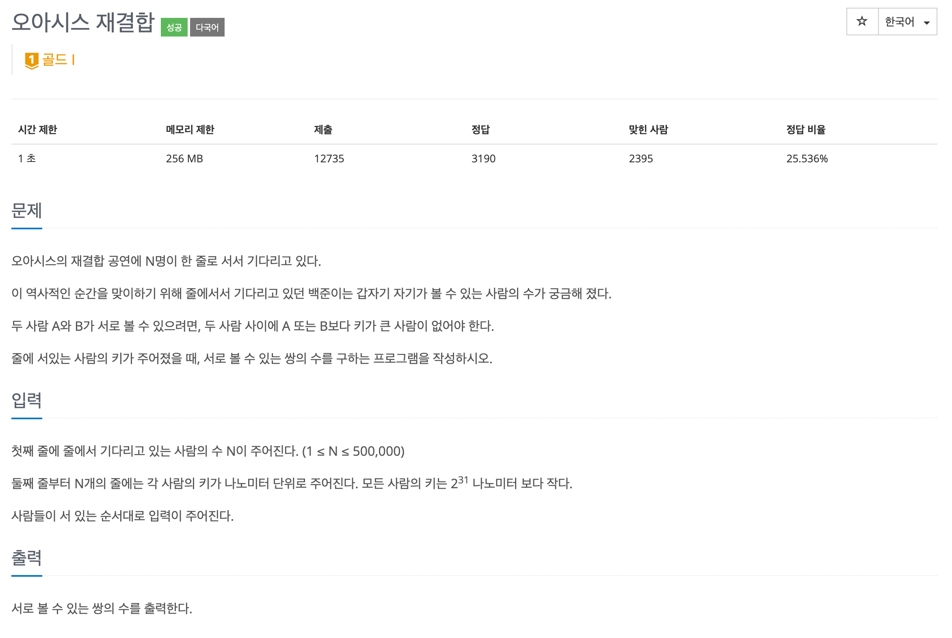Click the 오아시스 재결합 problem title
This screenshot has width=952, height=638.
click(83, 22)
